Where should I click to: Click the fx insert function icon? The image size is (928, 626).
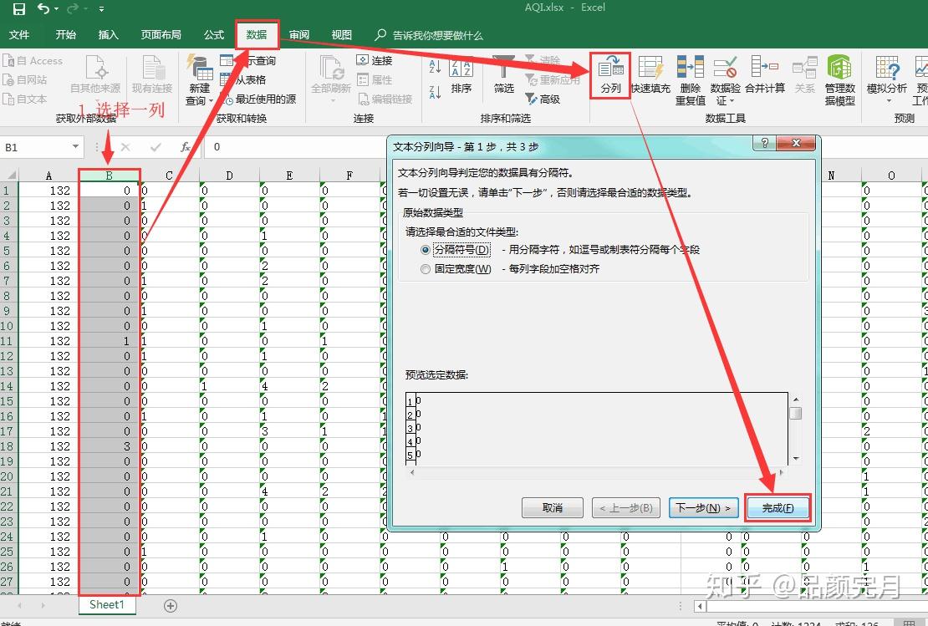[186, 147]
